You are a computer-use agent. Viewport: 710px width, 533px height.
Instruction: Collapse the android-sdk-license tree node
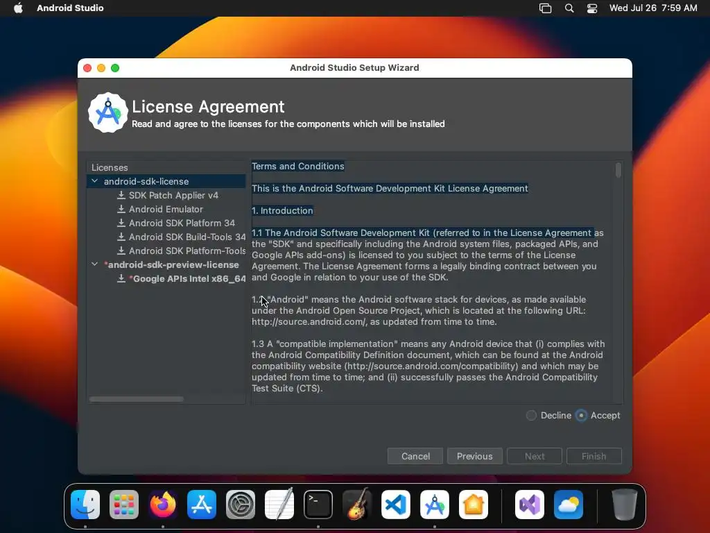(94, 181)
